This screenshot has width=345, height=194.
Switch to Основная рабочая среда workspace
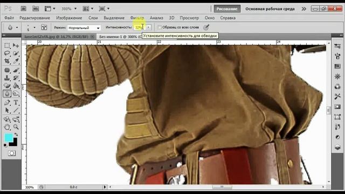click(x=270, y=9)
